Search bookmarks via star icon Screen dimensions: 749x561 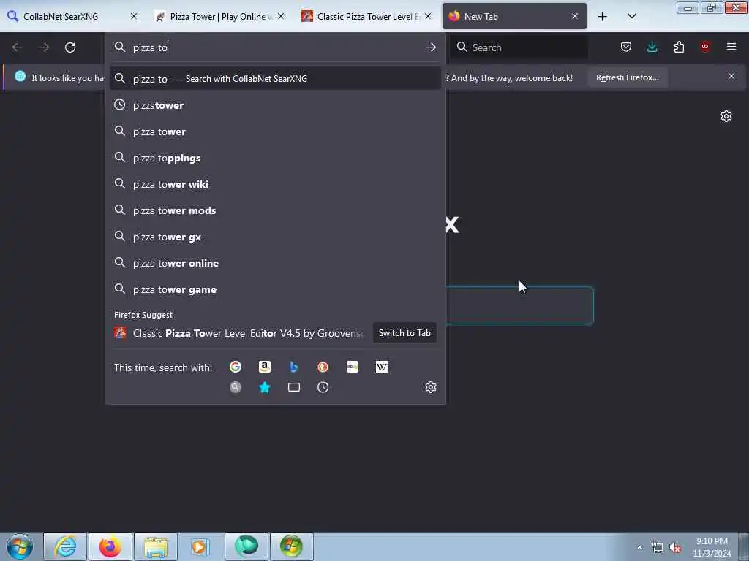[265, 387]
